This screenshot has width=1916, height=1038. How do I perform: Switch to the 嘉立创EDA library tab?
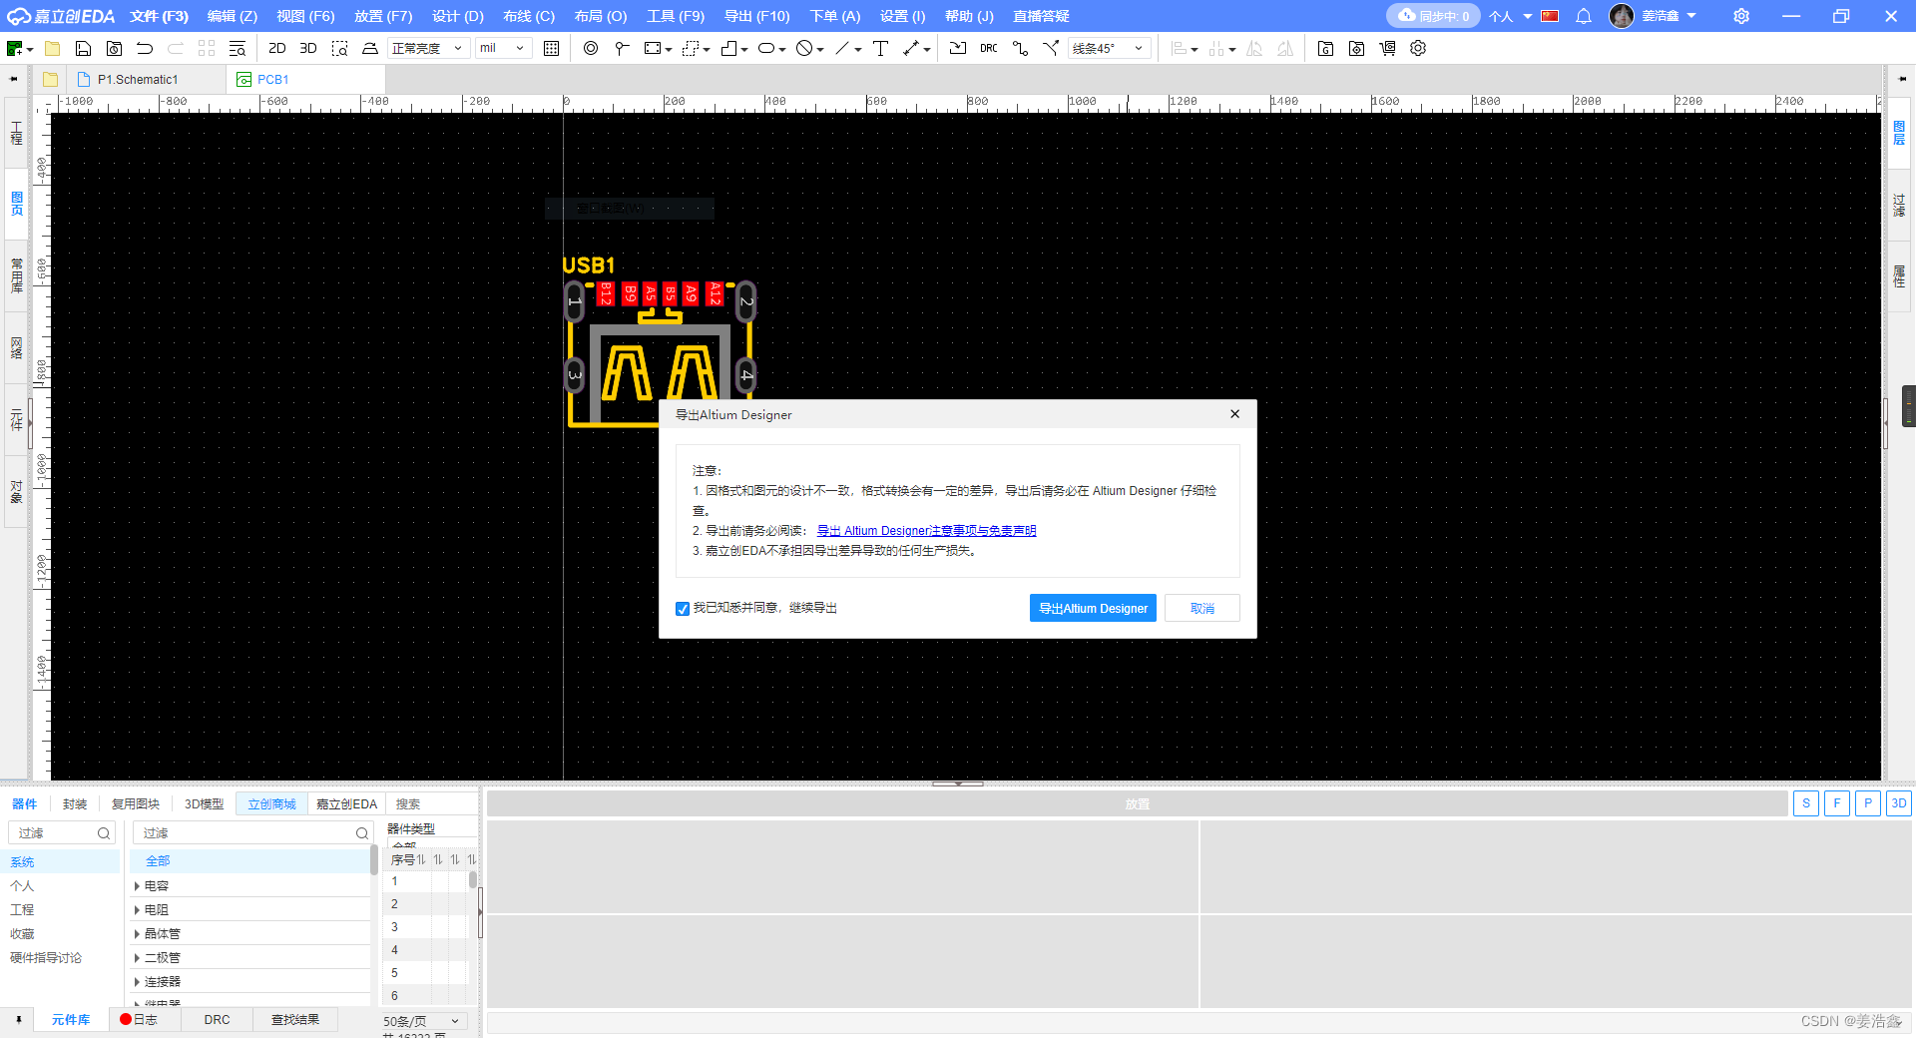(346, 804)
